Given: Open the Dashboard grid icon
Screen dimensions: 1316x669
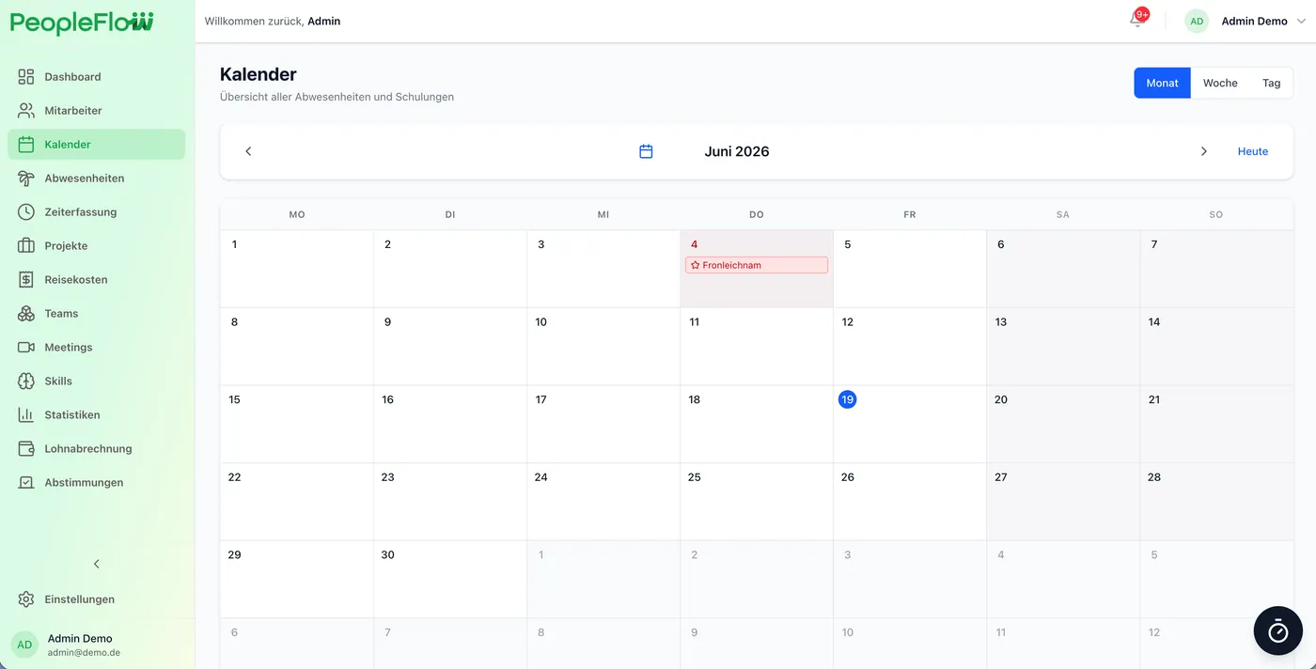Looking at the screenshot, I should [26, 77].
